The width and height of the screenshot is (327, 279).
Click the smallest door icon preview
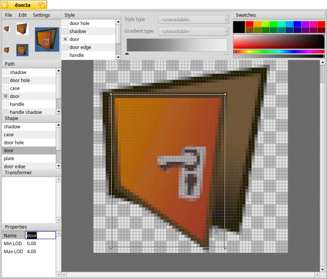point(7,28)
